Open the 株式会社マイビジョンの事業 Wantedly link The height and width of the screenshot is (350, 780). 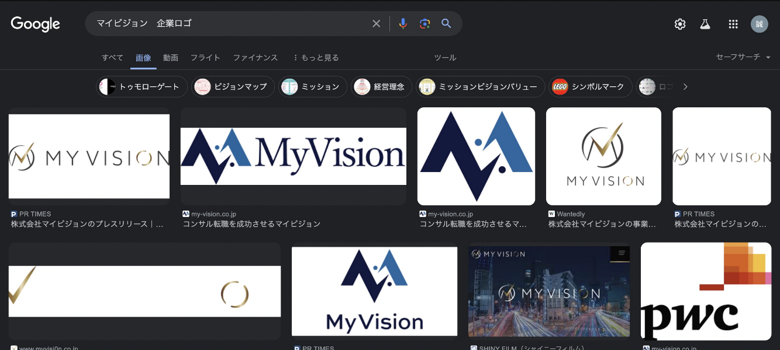pos(602,224)
